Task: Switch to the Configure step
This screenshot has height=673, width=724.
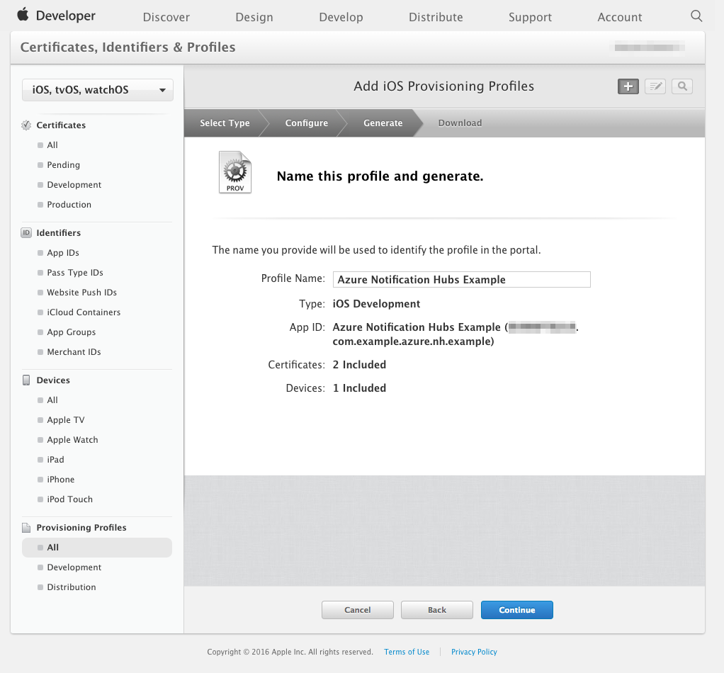Action: [x=306, y=123]
